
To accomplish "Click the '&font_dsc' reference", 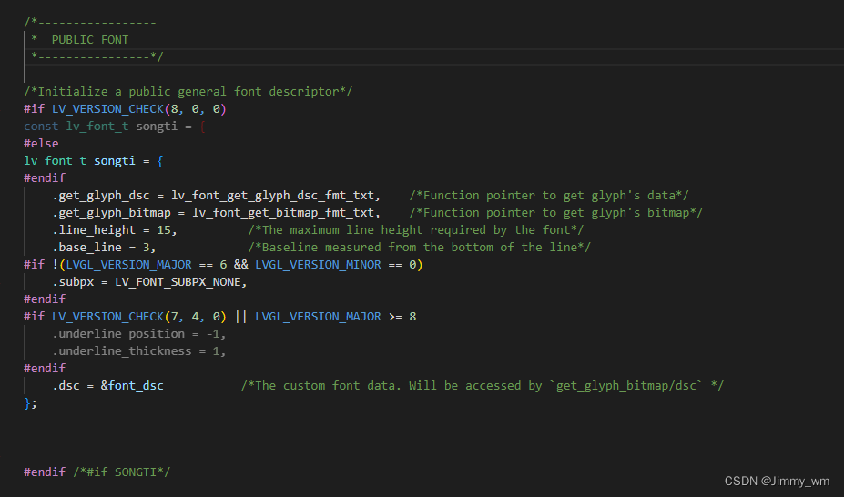I will pyautogui.click(x=132, y=386).
